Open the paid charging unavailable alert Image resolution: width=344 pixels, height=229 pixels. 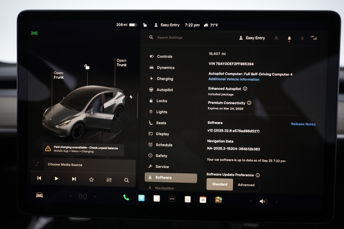pos(83,149)
